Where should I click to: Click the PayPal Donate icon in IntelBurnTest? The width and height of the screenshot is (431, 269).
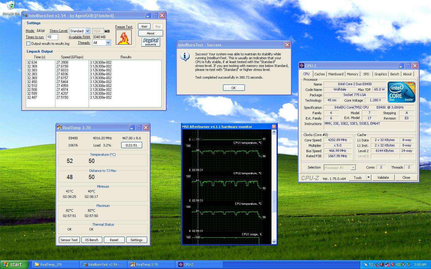point(151,42)
